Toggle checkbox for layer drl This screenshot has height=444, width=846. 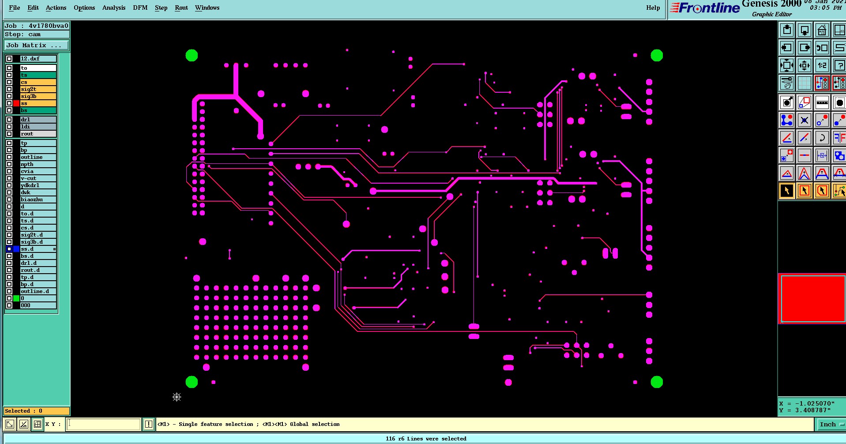point(9,120)
